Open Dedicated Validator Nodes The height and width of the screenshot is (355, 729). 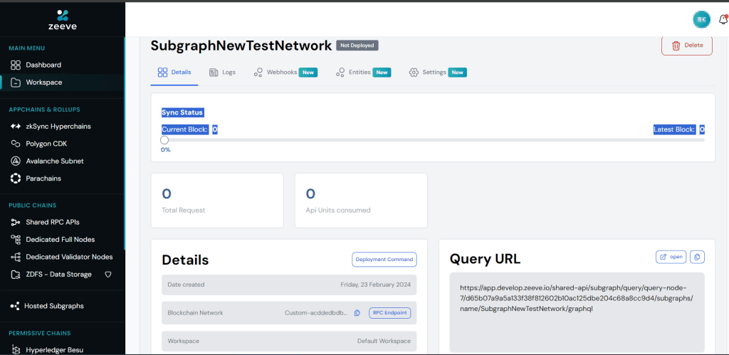point(69,257)
